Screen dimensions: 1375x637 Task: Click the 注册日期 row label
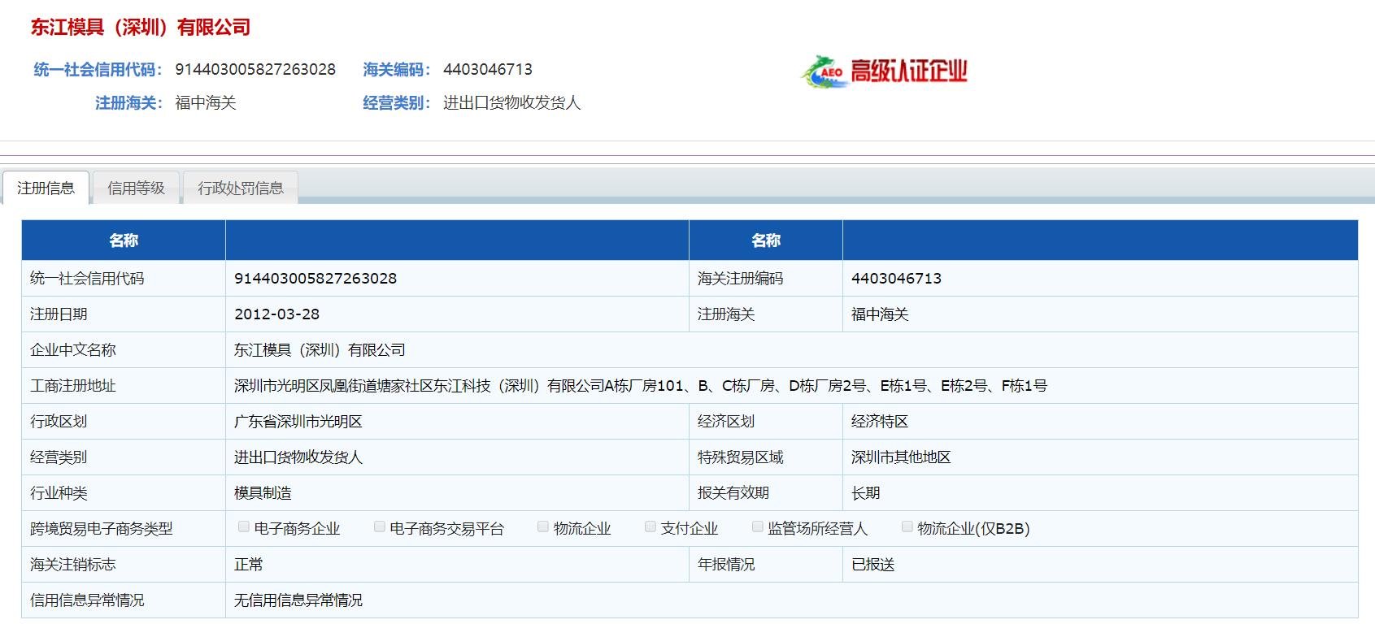pos(59,314)
